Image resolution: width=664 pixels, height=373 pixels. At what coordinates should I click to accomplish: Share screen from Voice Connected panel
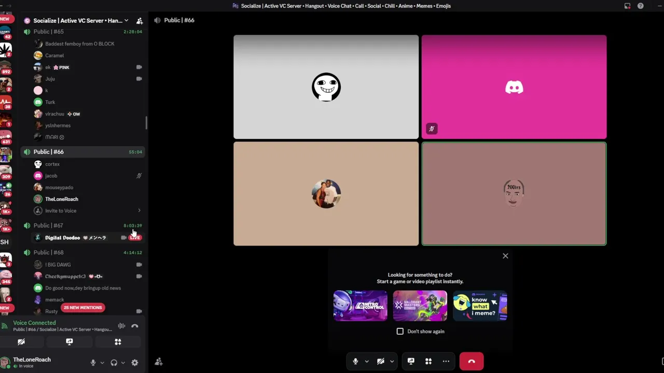coord(70,342)
